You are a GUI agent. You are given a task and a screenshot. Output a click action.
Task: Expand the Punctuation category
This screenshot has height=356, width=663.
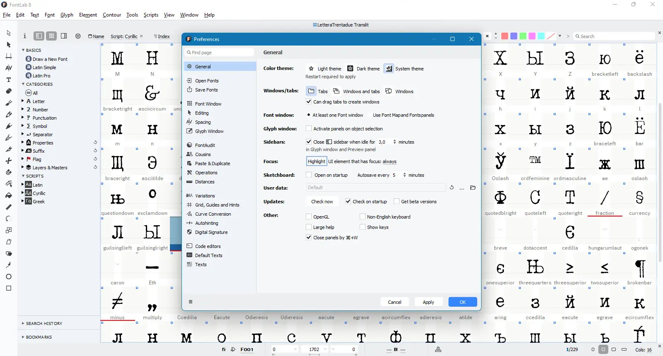pos(23,118)
